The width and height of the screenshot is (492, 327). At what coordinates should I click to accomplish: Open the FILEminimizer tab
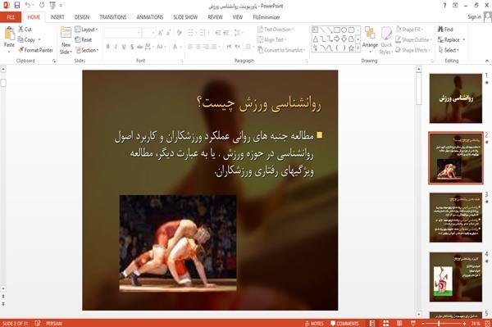(266, 17)
